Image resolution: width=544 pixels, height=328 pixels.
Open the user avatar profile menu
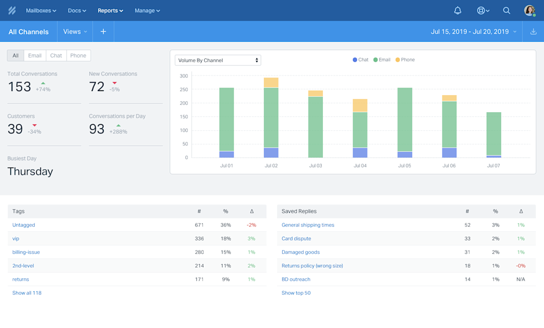point(529,11)
